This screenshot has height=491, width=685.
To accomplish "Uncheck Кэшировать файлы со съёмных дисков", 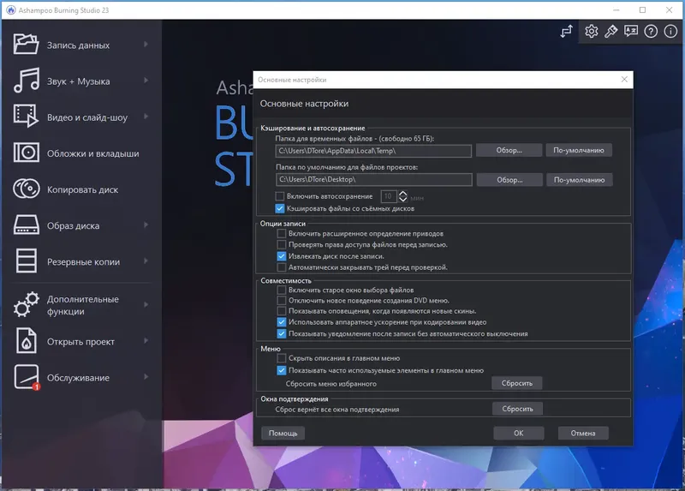I will pos(280,208).
